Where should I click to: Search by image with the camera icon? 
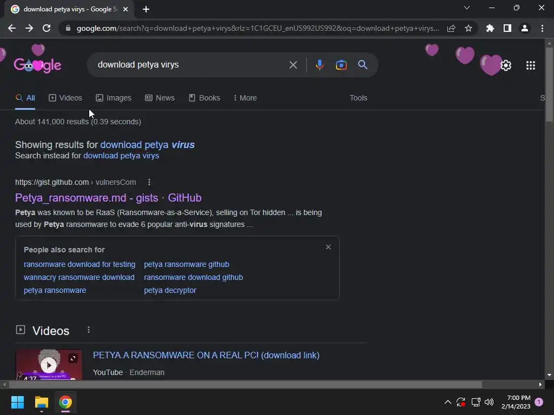341,65
